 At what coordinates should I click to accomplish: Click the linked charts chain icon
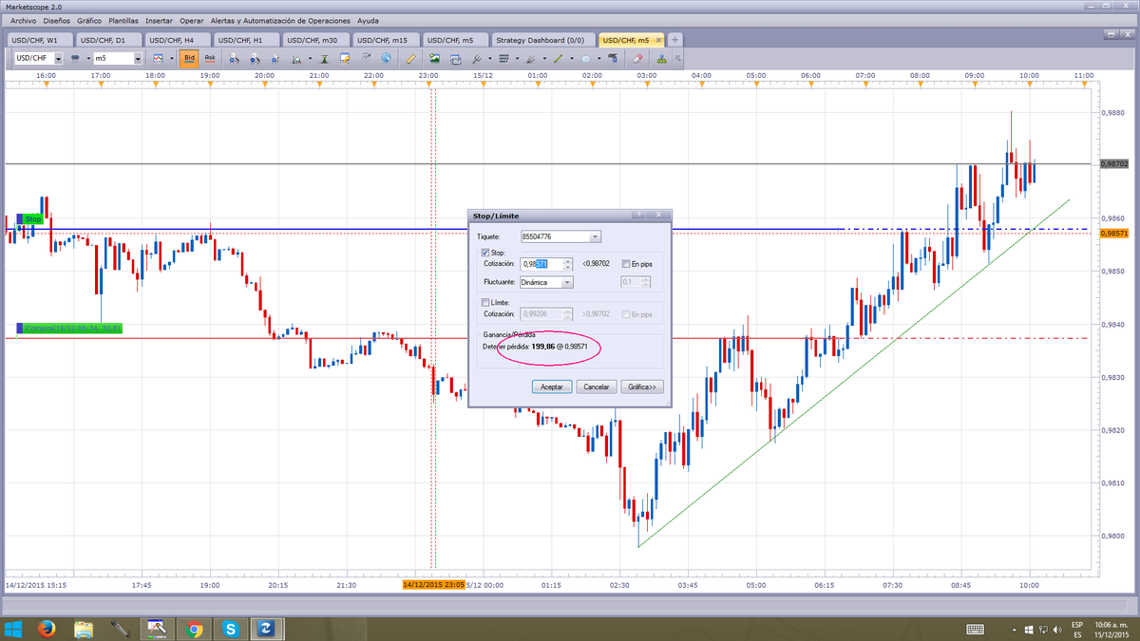75,58
